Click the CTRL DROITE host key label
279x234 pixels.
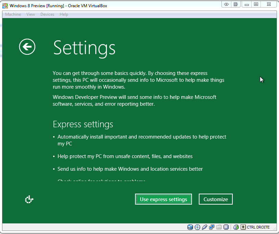click(x=258, y=227)
